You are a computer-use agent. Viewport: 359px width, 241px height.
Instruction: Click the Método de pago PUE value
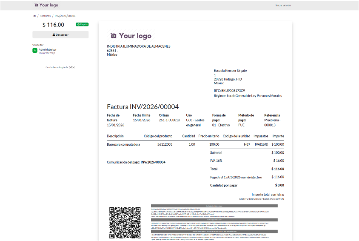241,125
